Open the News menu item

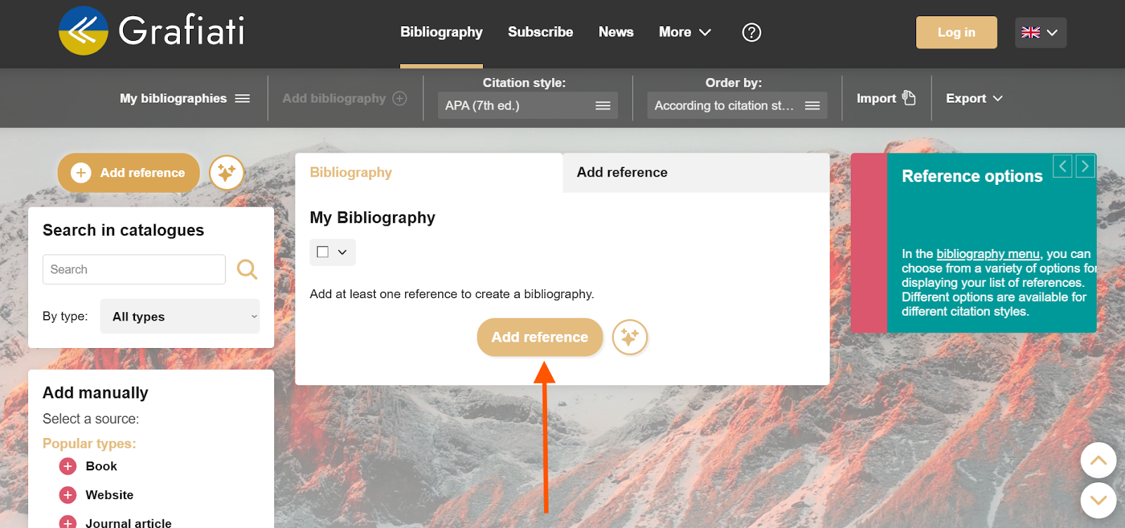(615, 32)
